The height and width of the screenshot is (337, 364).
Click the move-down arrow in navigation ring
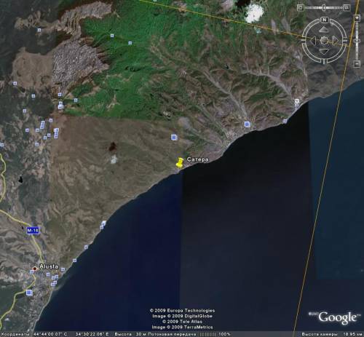point(324,51)
